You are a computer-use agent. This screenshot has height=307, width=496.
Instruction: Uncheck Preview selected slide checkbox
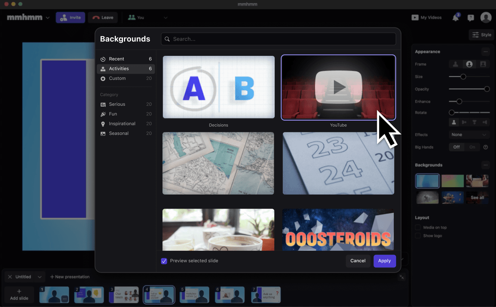point(164,261)
